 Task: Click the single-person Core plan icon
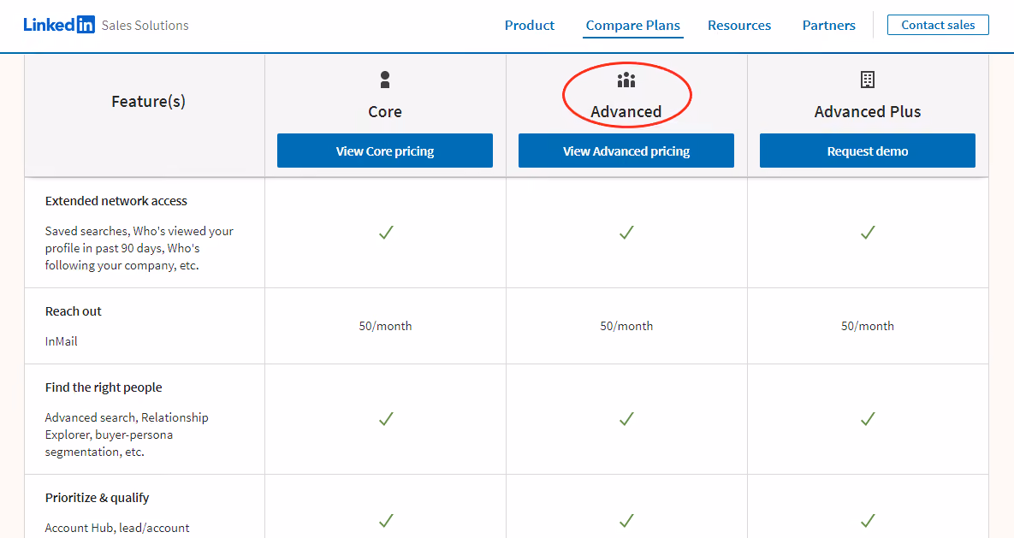[x=385, y=80]
